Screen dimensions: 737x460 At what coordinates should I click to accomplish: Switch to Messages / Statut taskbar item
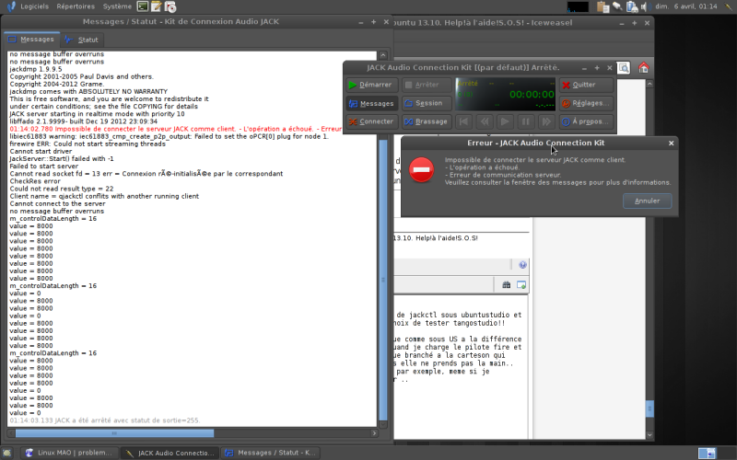tap(270, 453)
